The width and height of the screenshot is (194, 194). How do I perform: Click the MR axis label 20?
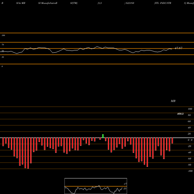[189, 134]
